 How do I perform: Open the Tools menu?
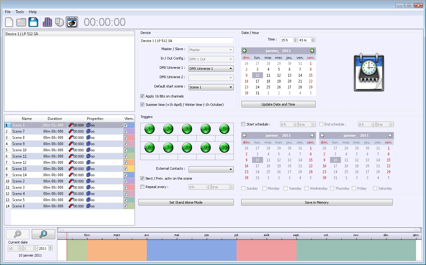point(20,12)
